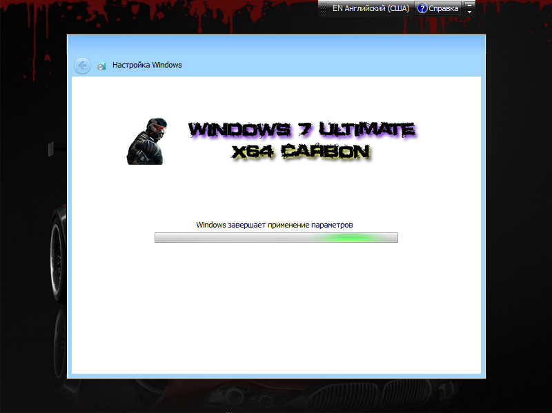Go back with the round arrow button

pos(82,66)
